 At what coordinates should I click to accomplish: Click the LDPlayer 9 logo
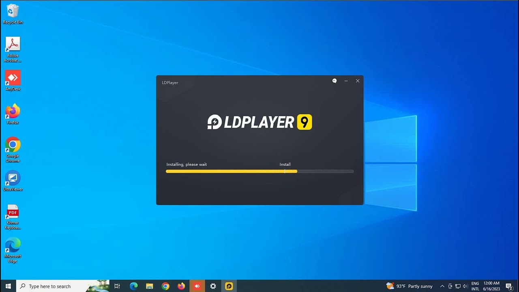point(259,122)
